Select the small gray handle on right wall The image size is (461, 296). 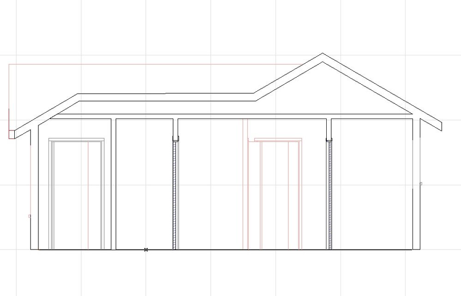421,184
